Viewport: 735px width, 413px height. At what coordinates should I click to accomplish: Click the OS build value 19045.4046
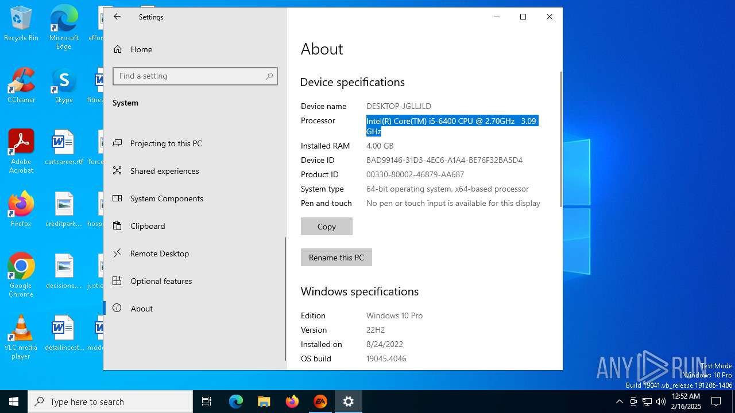(386, 359)
